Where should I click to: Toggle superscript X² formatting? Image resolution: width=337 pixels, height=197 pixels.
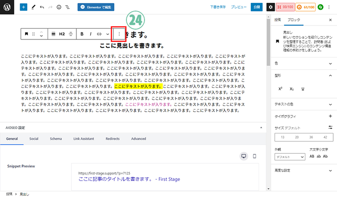coord(280,89)
